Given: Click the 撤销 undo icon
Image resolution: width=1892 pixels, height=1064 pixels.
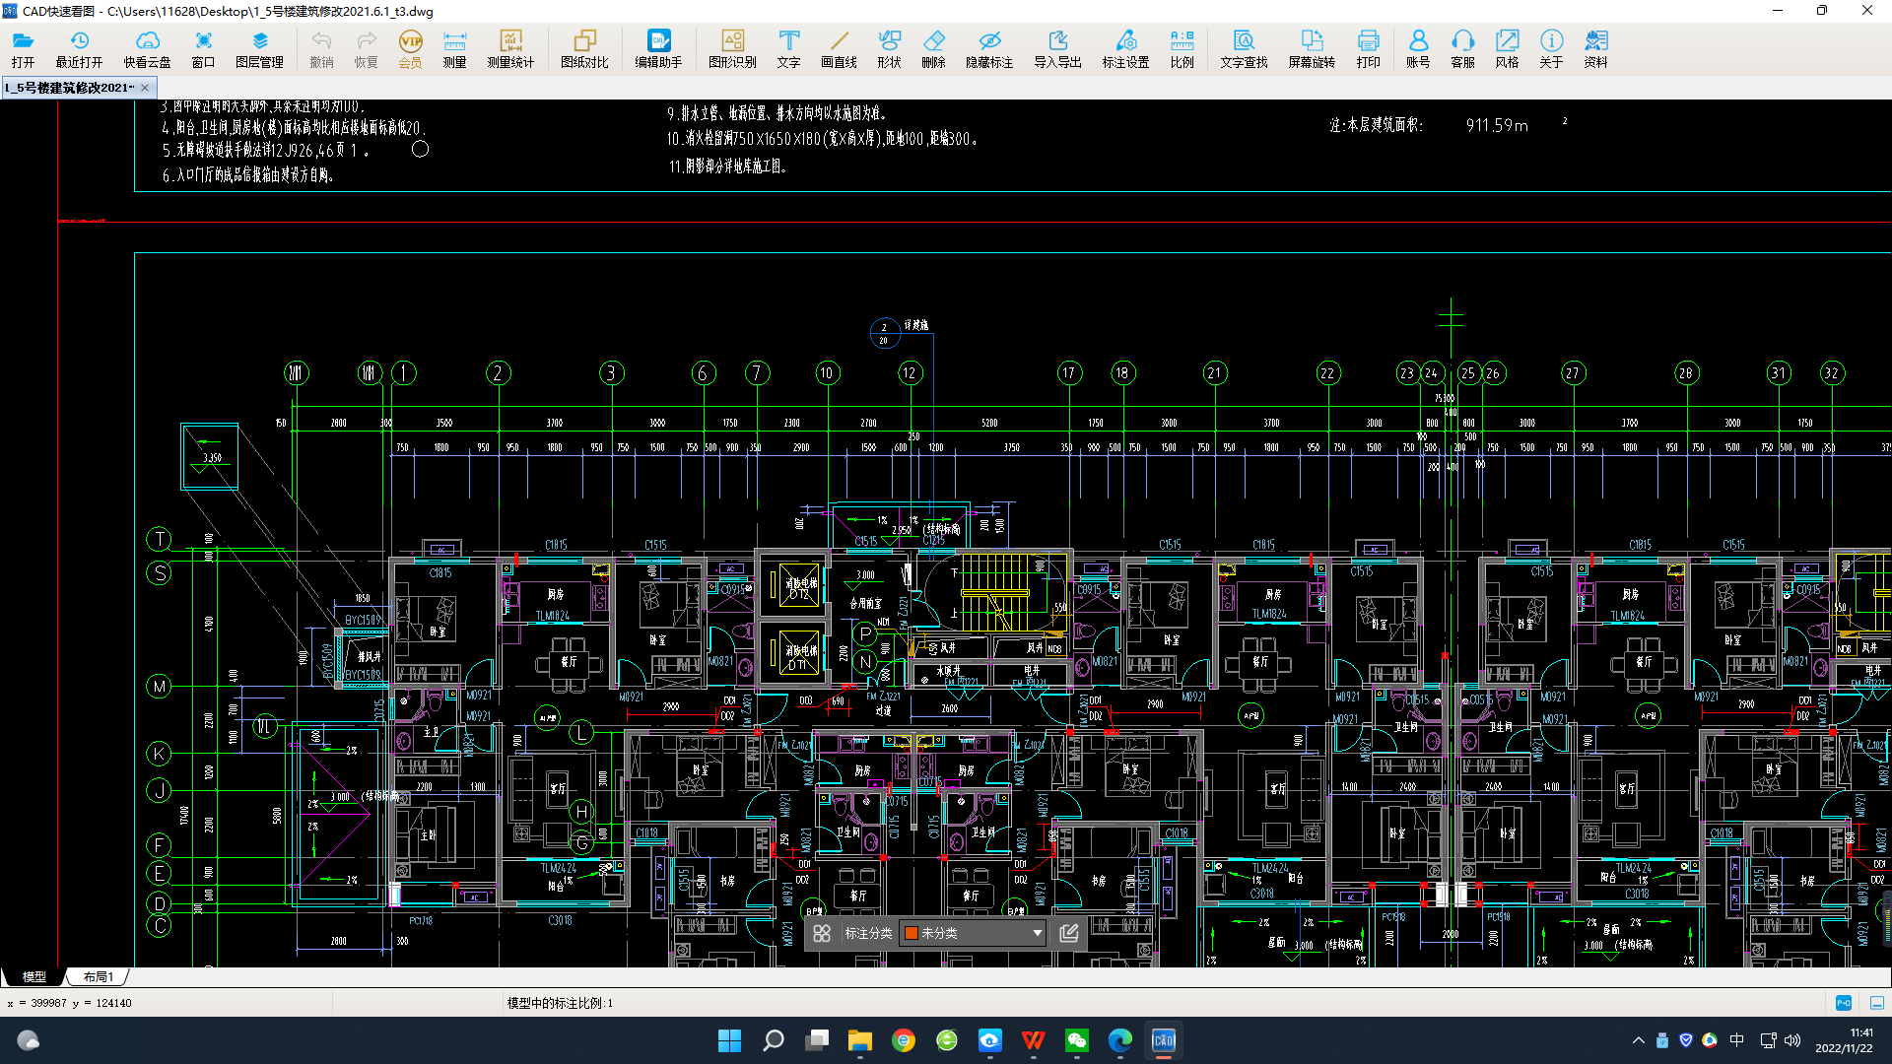Looking at the screenshot, I should click(321, 48).
